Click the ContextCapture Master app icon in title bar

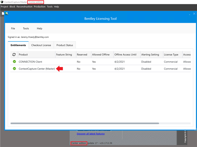pos(2,2)
